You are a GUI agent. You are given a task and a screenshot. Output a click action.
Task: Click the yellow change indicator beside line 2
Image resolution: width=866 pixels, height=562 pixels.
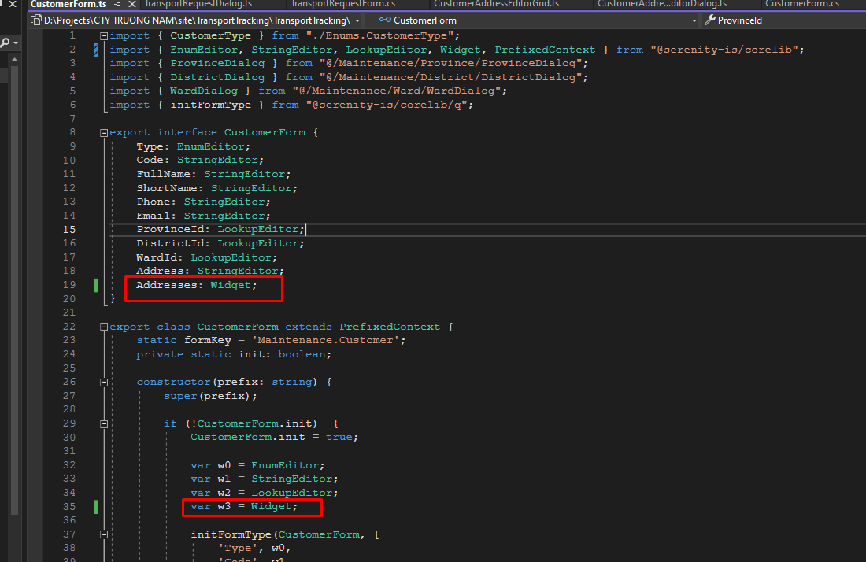(95, 50)
